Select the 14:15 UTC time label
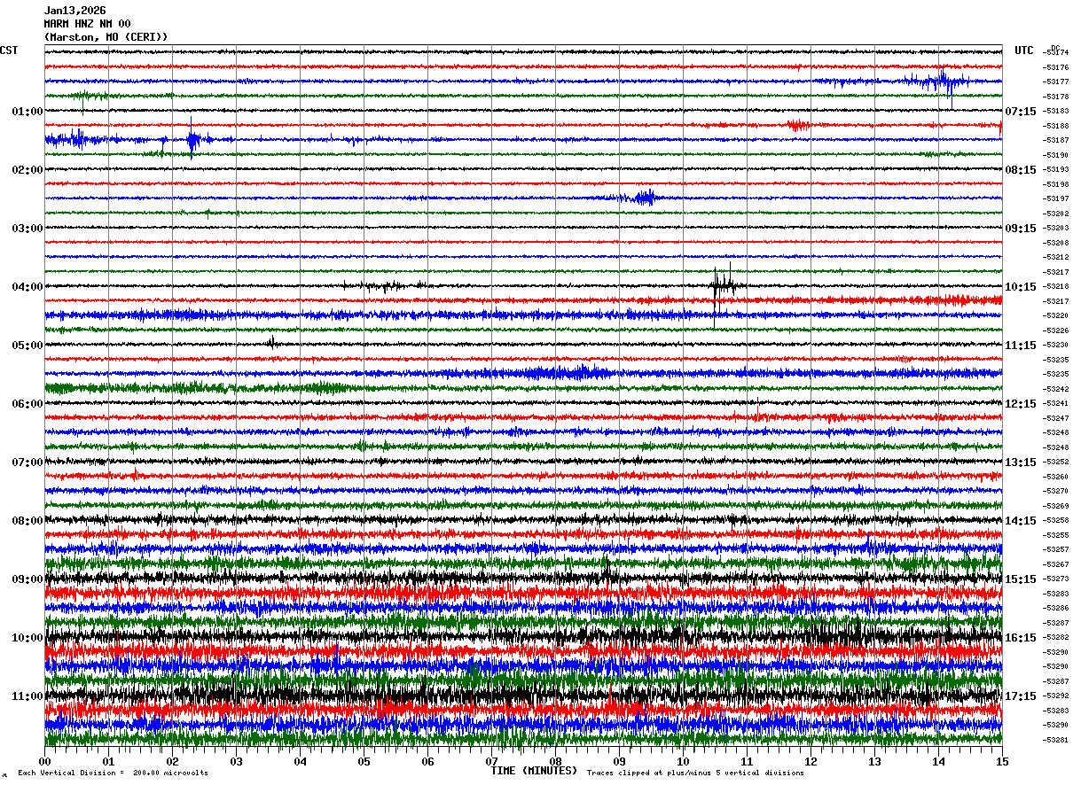Screen dimensions: 1073x785 point(1021,521)
